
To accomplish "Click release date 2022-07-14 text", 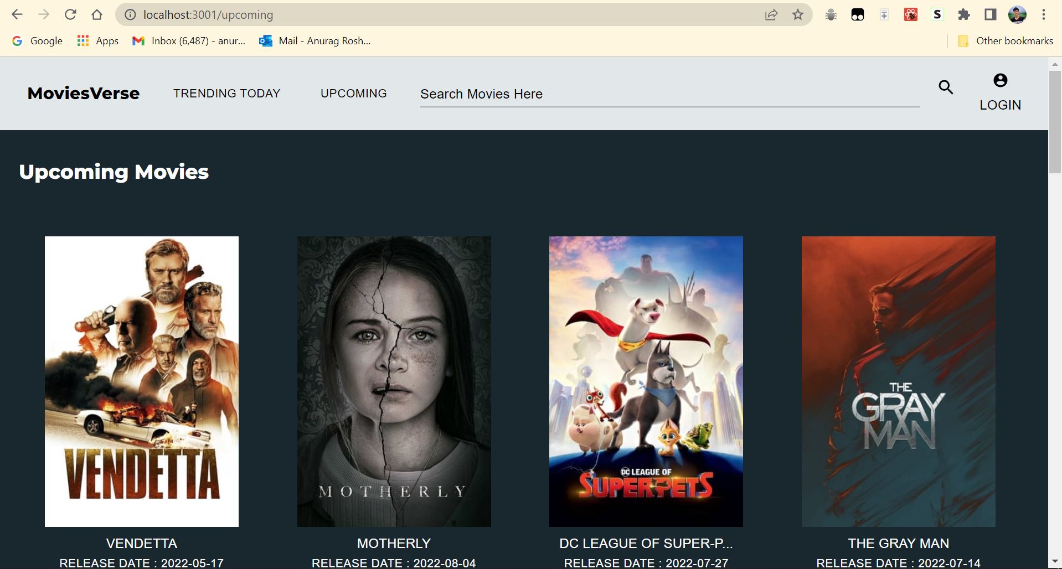I will (898, 563).
